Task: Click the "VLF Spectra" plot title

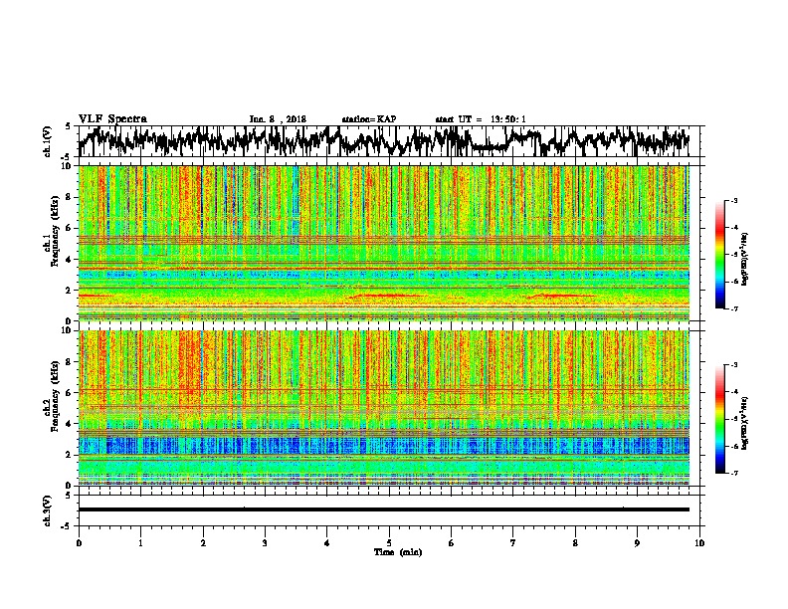Action: pos(112,119)
